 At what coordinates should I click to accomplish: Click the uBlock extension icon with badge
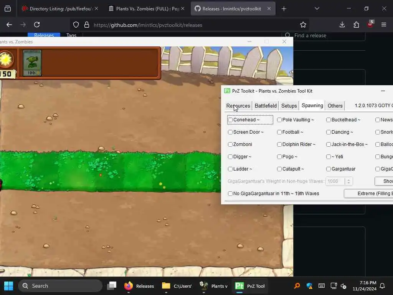tap(370, 24)
